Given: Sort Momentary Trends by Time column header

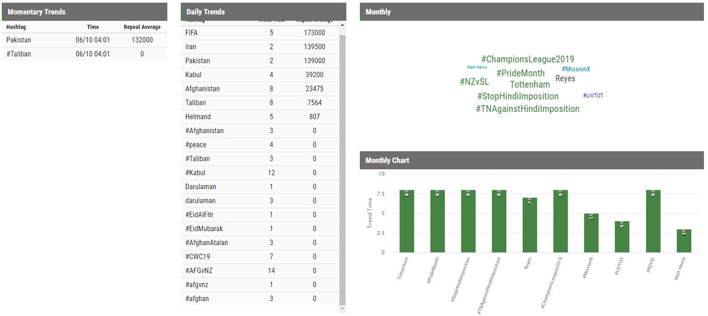Looking at the screenshot, I should 93,27.
